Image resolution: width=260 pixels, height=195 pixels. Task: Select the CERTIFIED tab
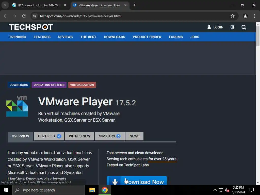[x=49, y=136]
